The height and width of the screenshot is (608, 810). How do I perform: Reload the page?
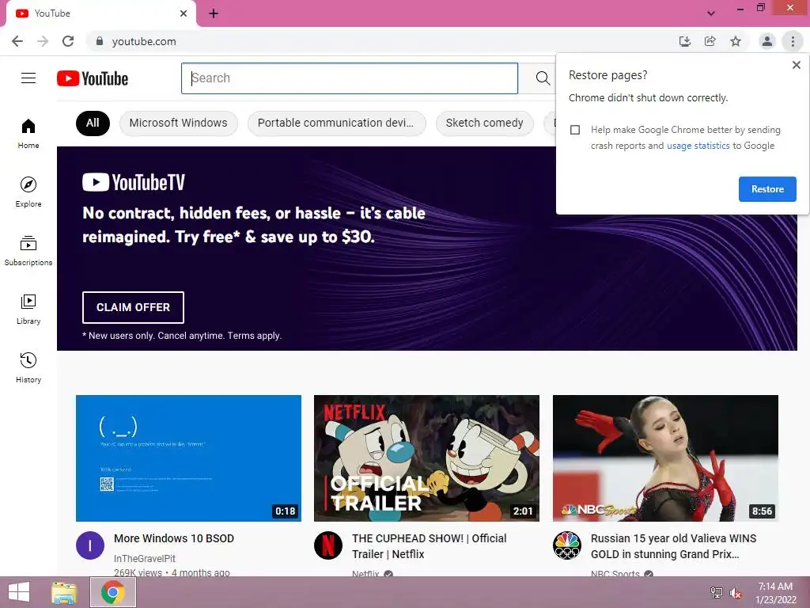coord(68,41)
